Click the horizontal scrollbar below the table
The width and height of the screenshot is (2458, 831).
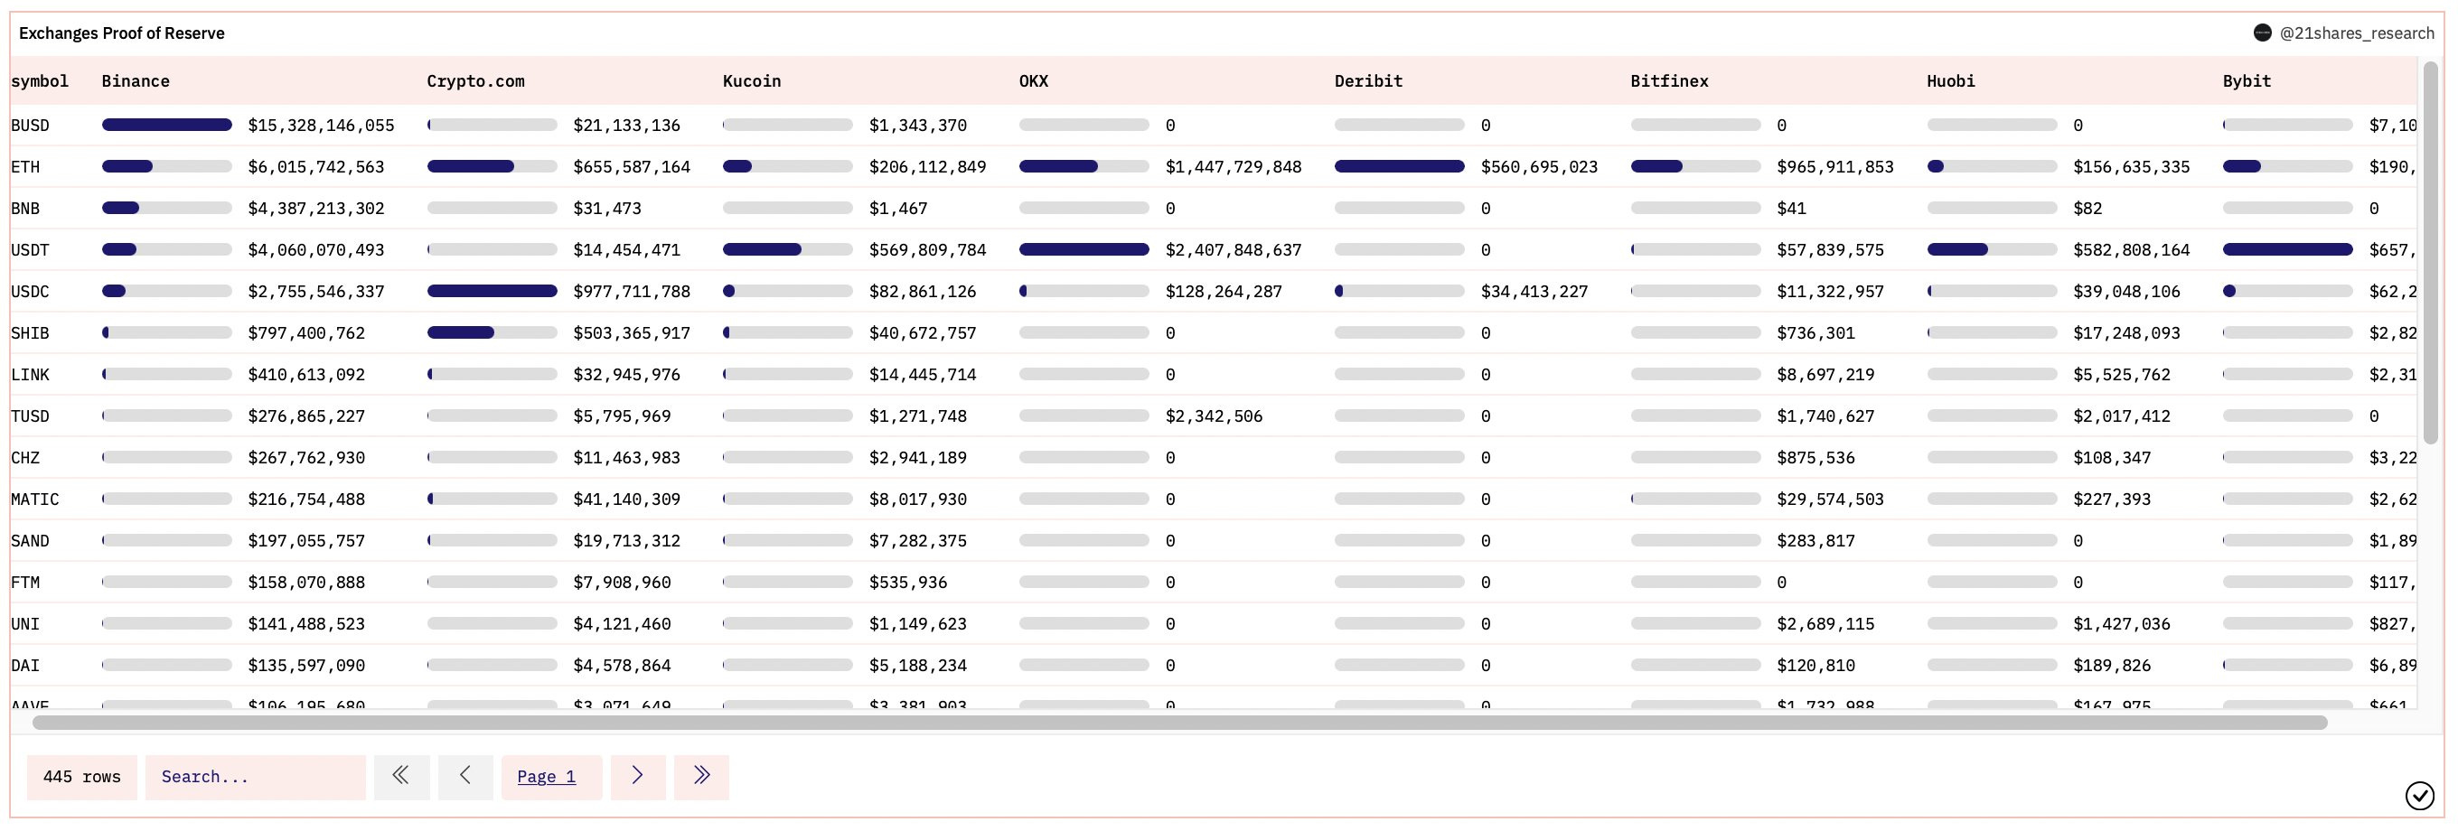1179,723
